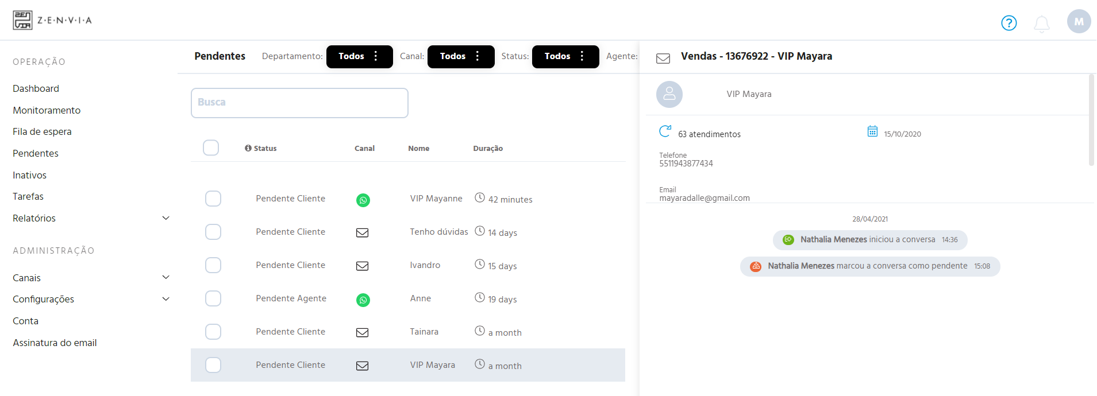Tick the select-all checkbox in table header

211,147
